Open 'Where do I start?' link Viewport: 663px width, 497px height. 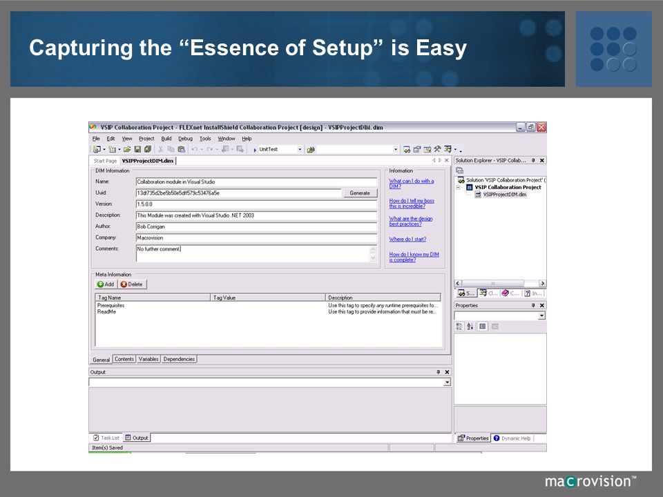(407, 240)
